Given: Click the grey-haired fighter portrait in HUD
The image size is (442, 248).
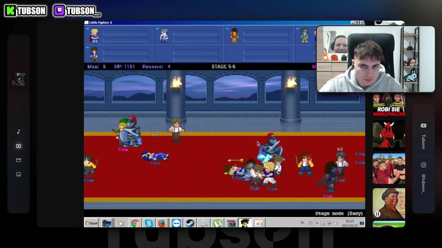Looking at the screenshot, I should (x=164, y=36).
